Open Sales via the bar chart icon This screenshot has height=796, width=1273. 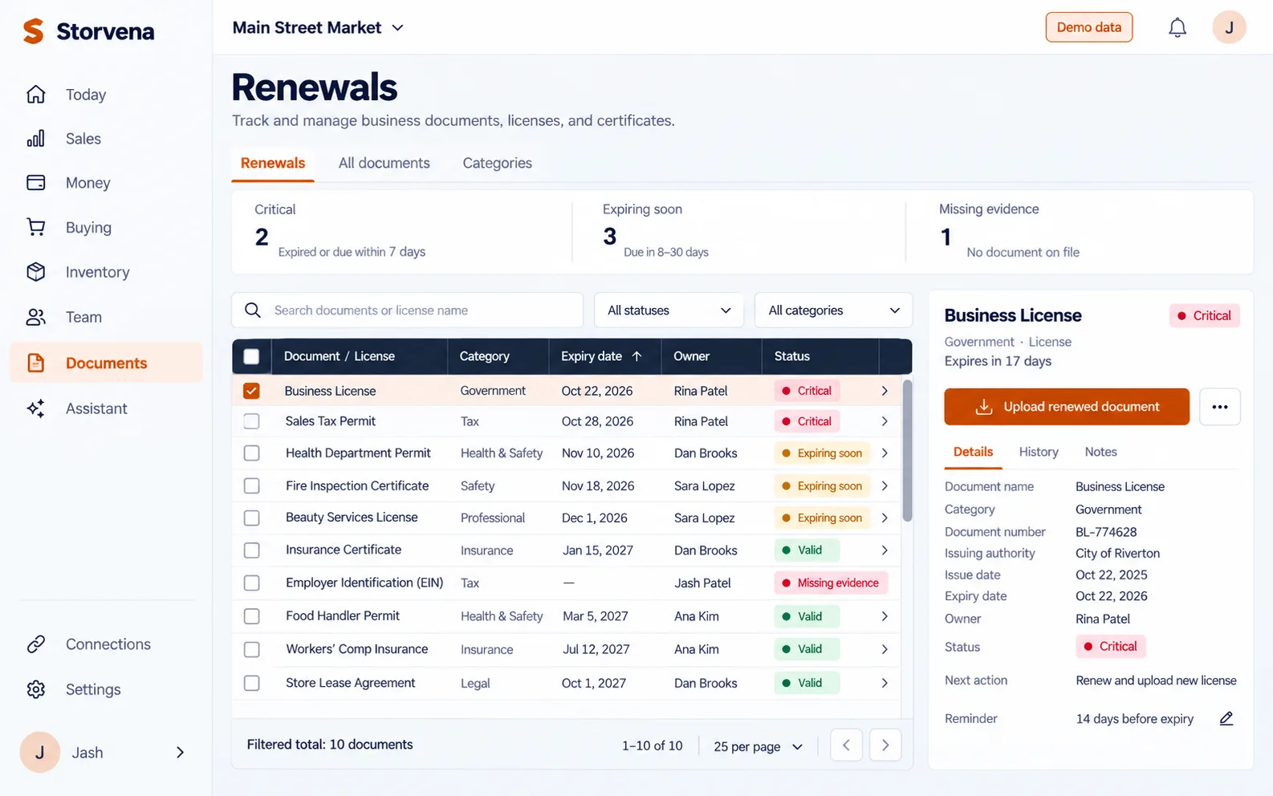pos(36,139)
